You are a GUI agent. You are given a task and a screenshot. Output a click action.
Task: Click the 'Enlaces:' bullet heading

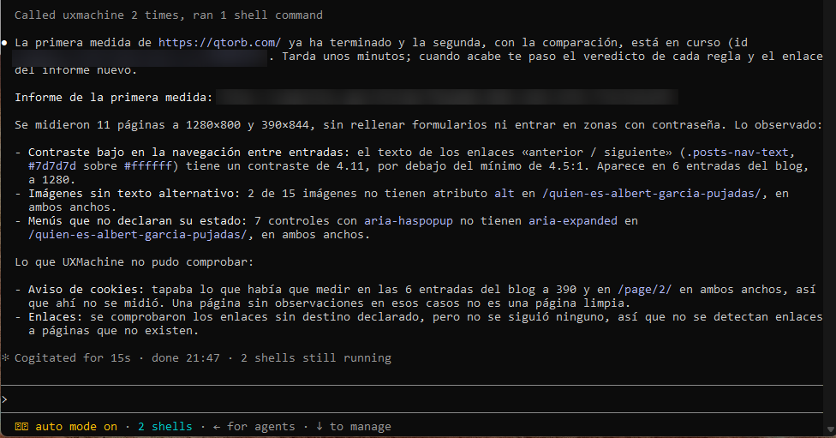point(56,317)
